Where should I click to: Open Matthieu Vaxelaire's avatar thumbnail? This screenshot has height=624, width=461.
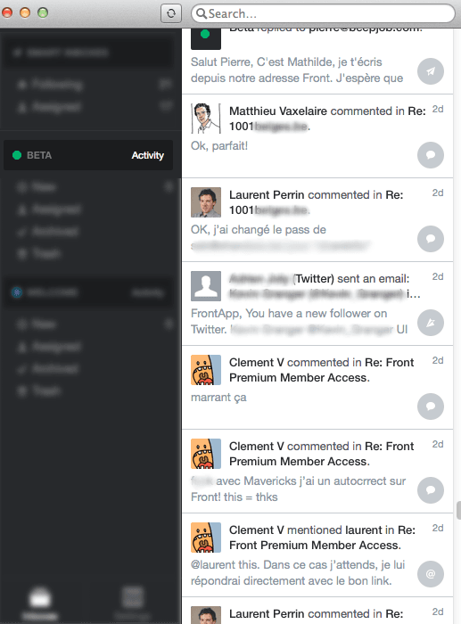coord(206,119)
